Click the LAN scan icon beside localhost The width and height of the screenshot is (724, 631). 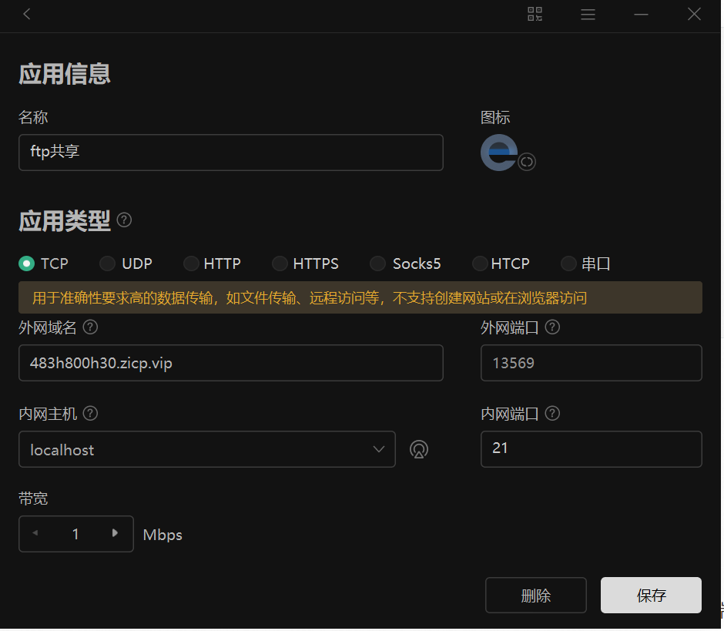[x=418, y=449]
